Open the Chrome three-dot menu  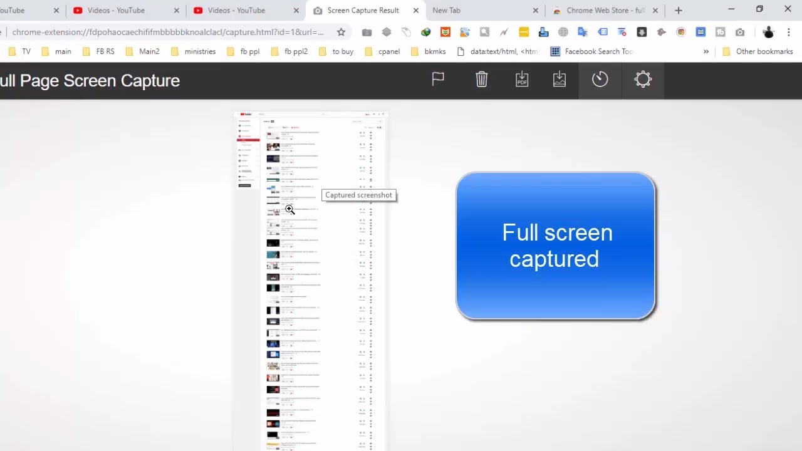click(788, 31)
